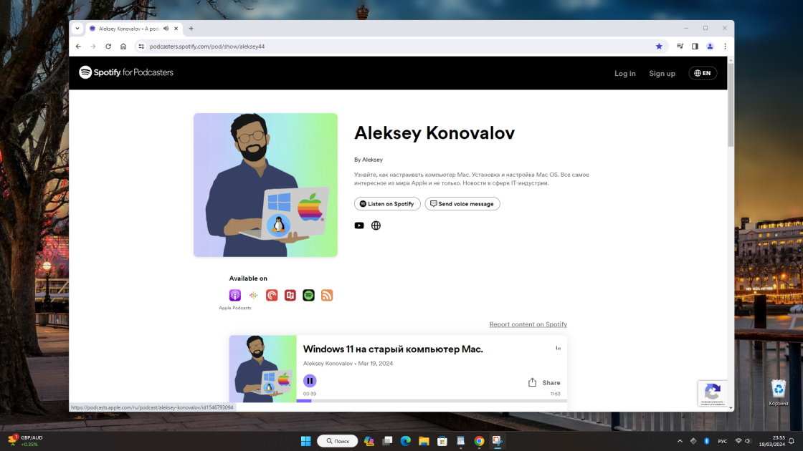Open the EN language selector

coord(703,73)
